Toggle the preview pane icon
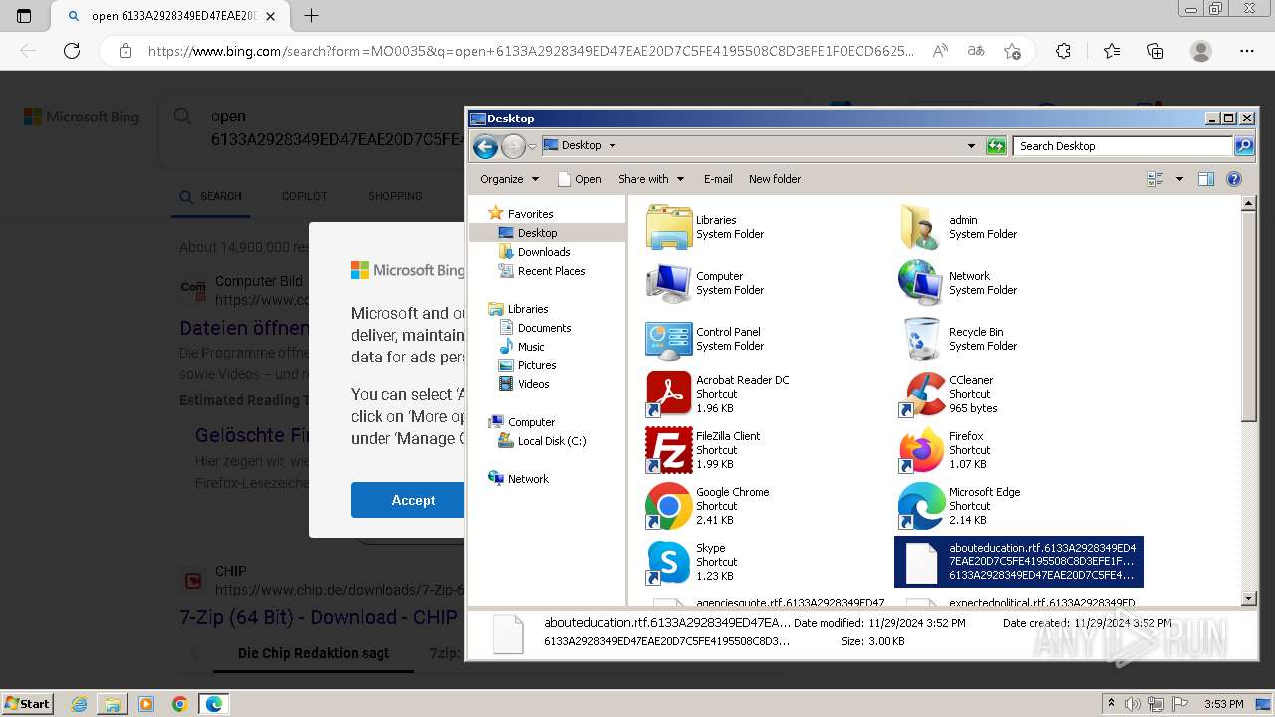The height and width of the screenshot is (717, 1275). (1206, 179)
